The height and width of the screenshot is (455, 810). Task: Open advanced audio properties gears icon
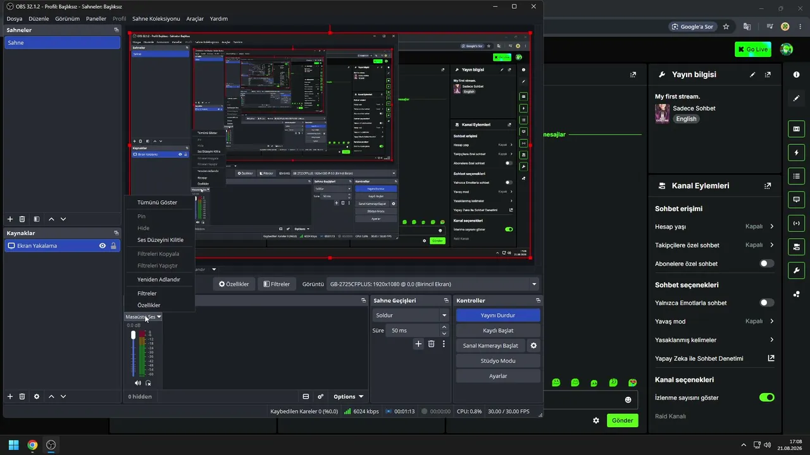pyautogui.click(x=321, y=397)
